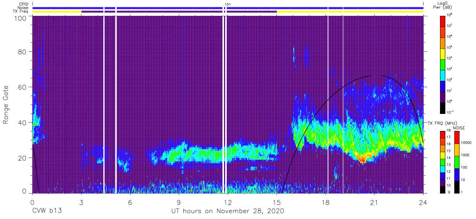Click the orange segment of the NOISE colorbar

pos(457,150)
